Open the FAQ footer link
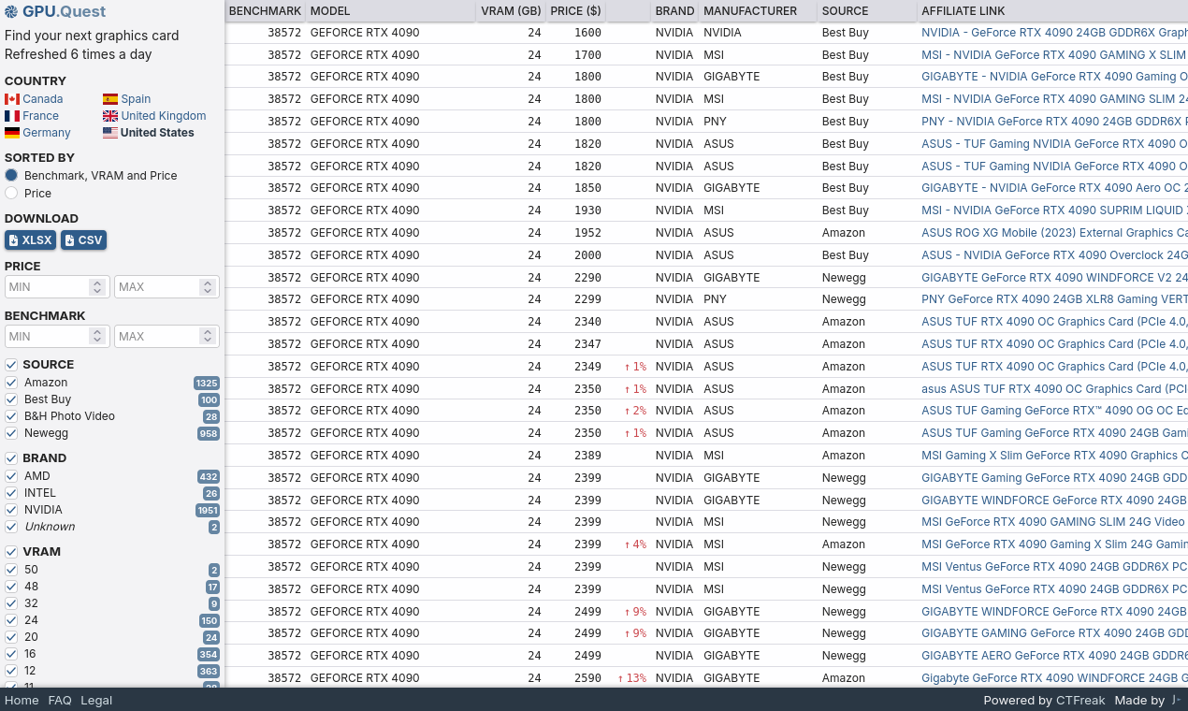Viewport: 1188px width, 711px height. pos(60,700)
